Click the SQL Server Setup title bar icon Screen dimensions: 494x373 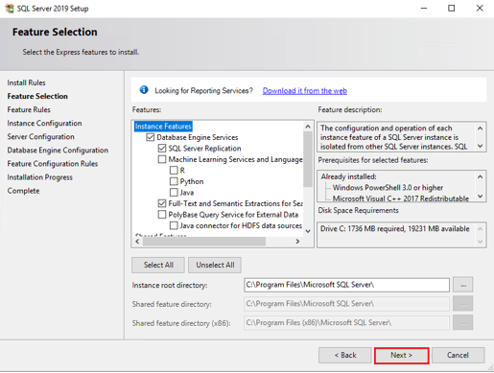tap(10, 9)
